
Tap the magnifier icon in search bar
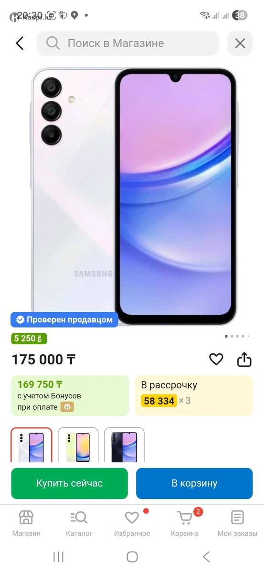[53, 43]
